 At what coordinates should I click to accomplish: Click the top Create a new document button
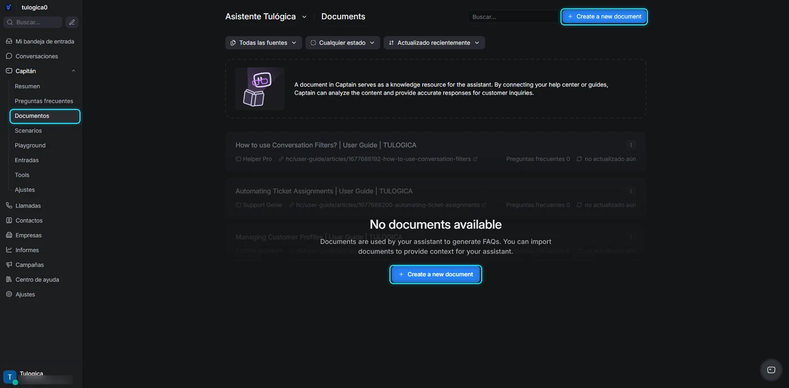[604, 17]
